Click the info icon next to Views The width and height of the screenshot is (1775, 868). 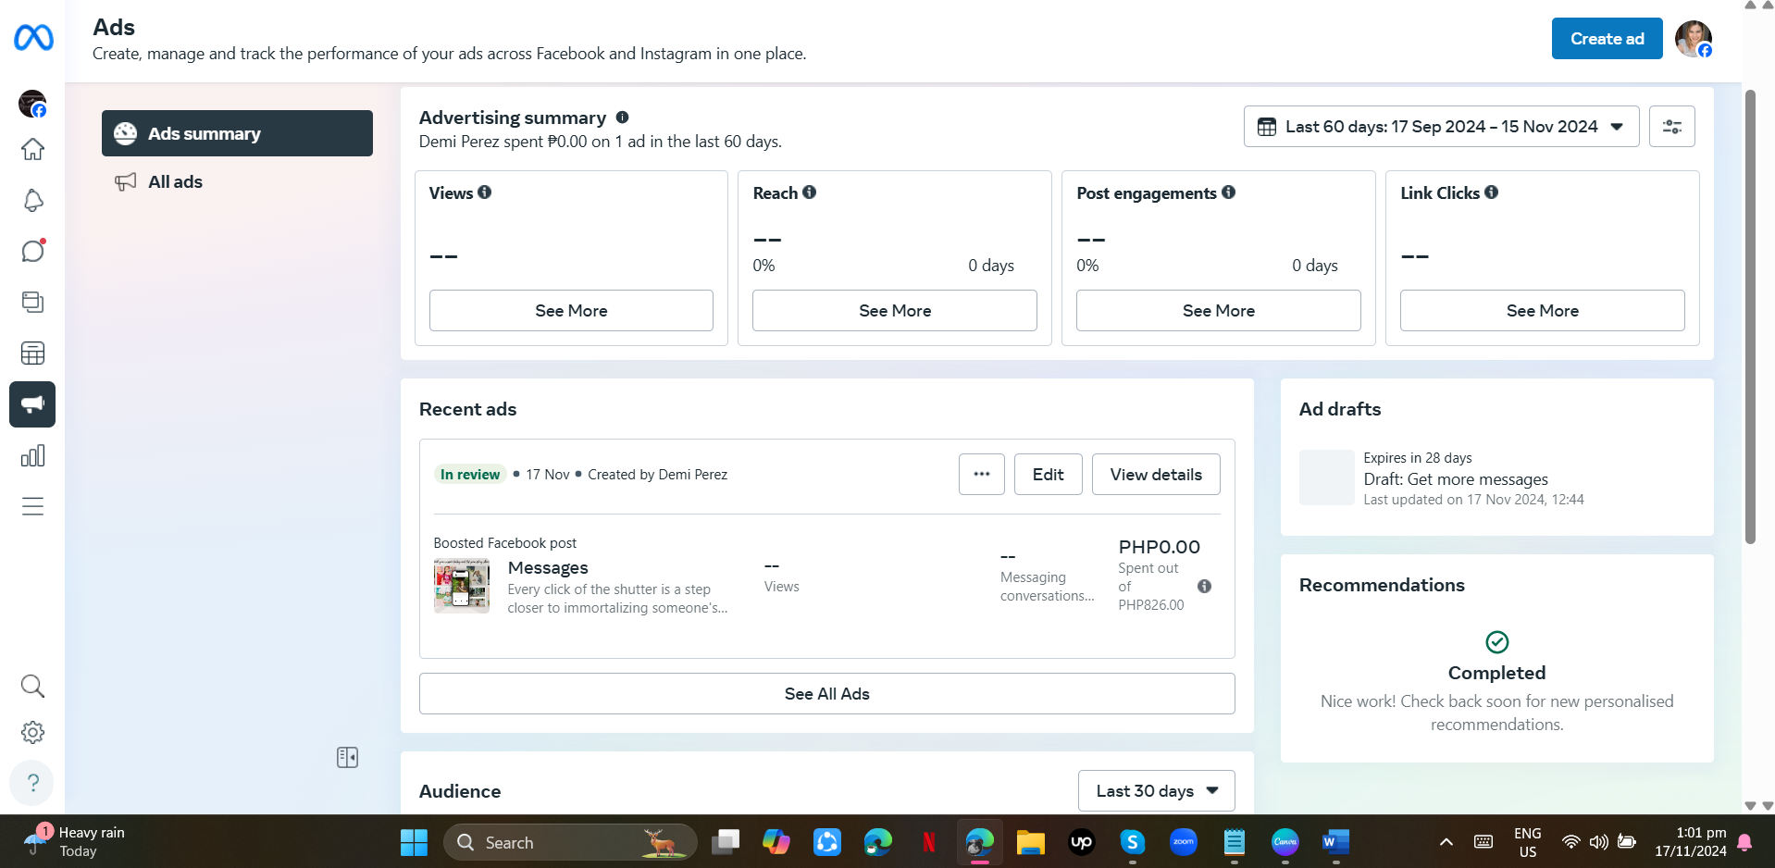(485, 192)
